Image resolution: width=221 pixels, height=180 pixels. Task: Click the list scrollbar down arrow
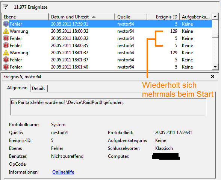tap(215, 67)
